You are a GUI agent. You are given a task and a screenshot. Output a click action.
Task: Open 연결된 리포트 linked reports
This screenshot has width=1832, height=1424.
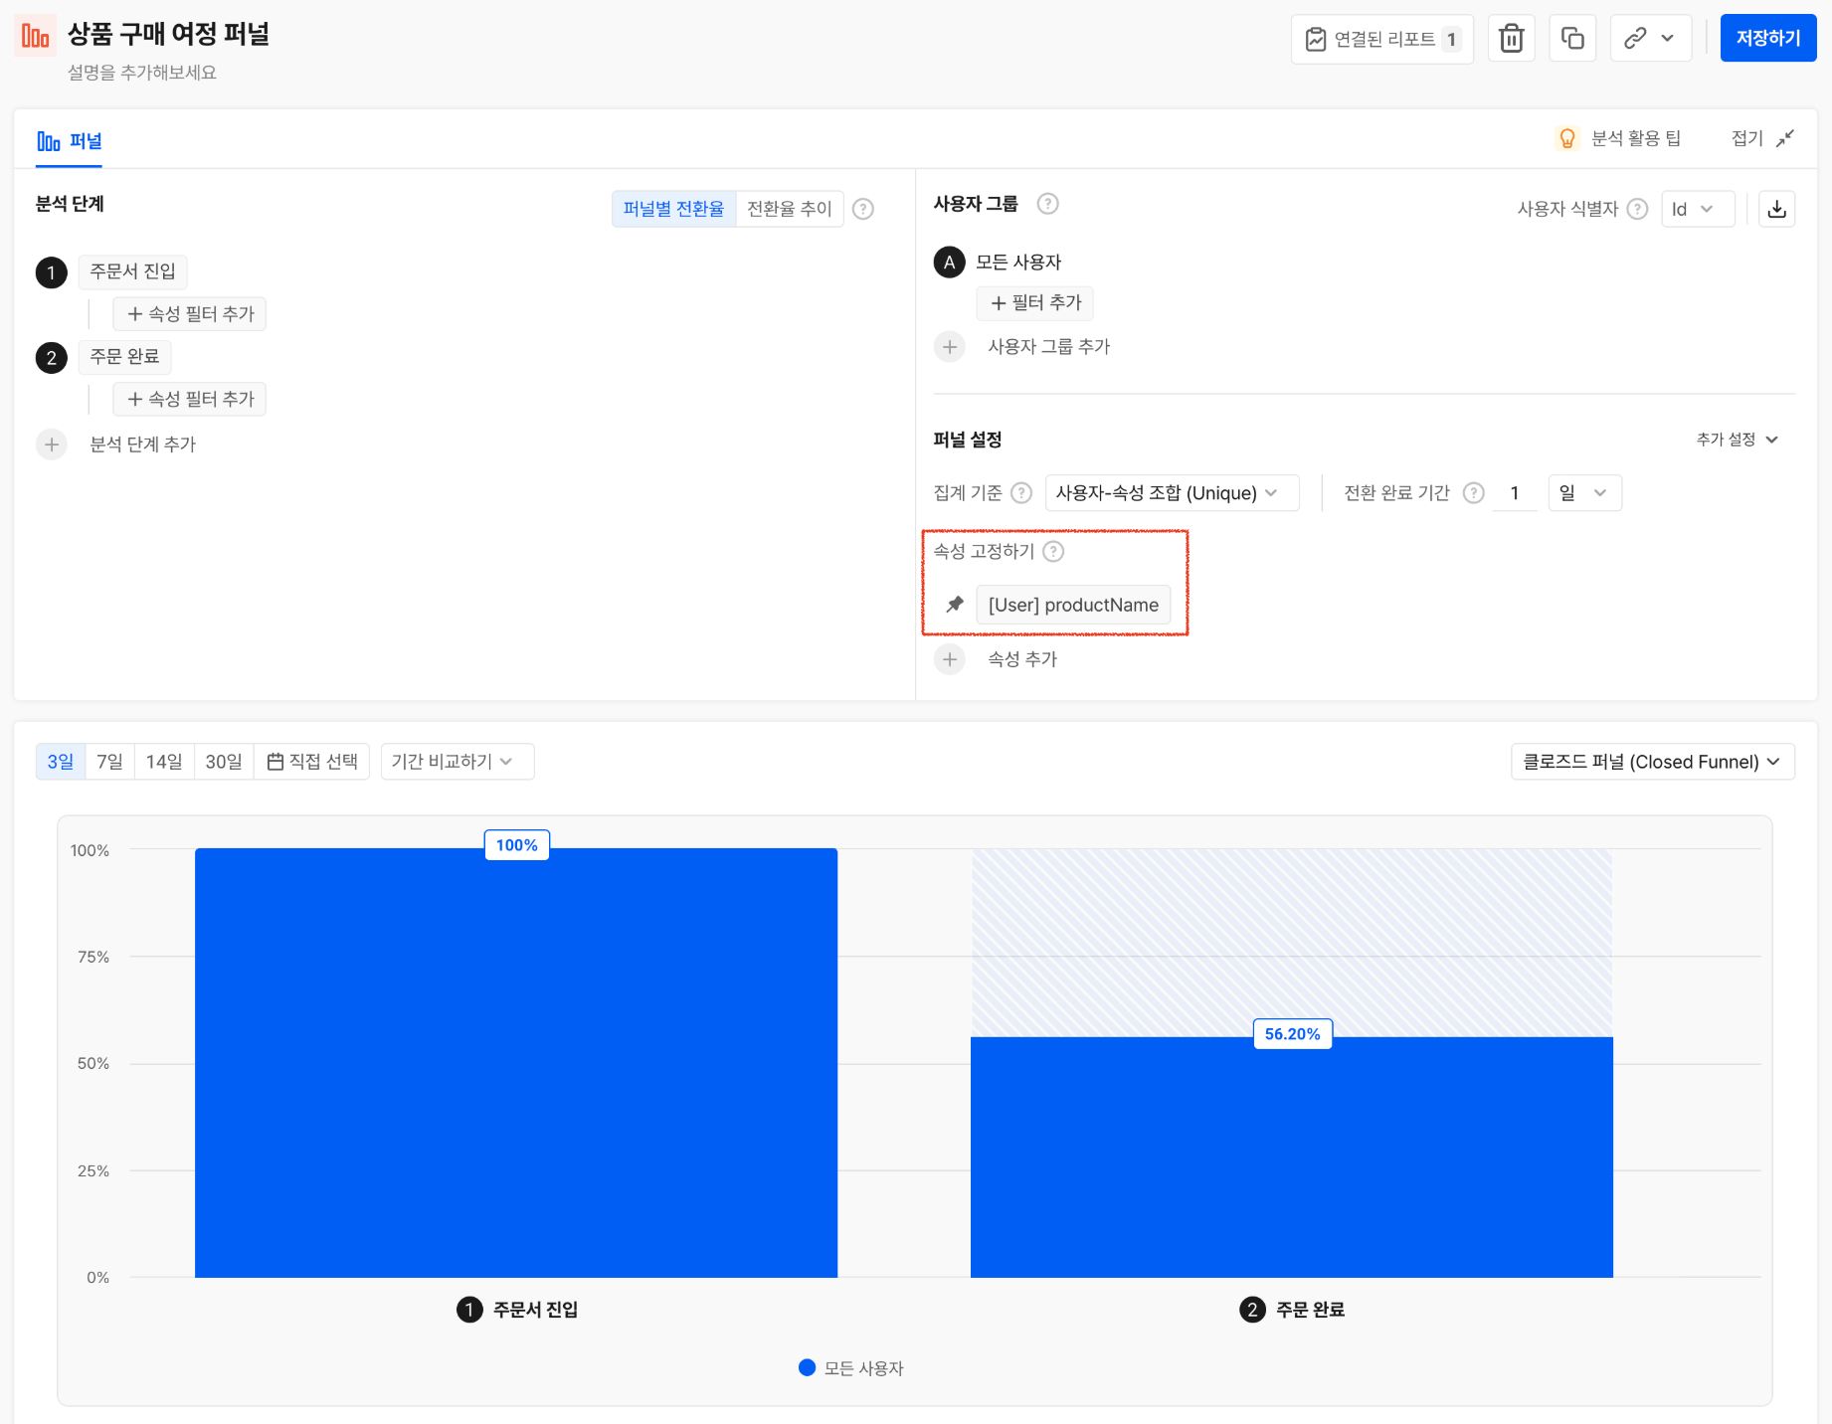coord(1382,39)
